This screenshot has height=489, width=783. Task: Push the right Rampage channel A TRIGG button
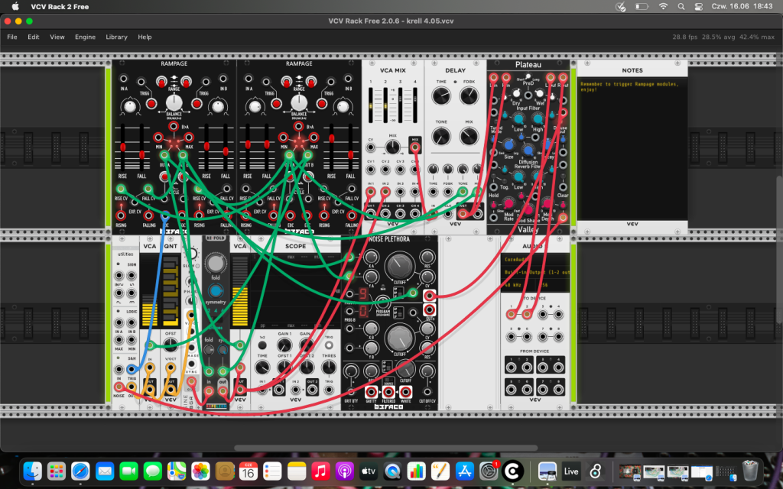click(276, 104)
